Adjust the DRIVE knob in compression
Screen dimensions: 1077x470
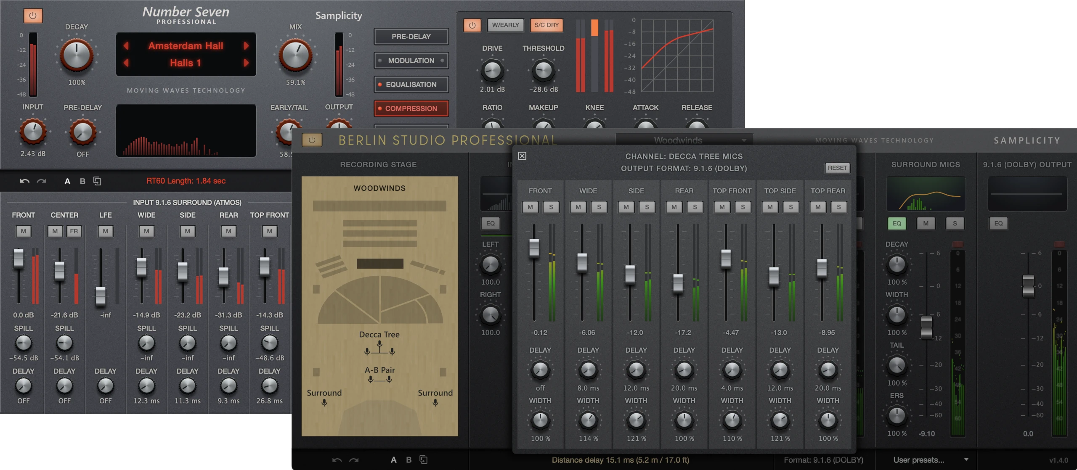click(x=492, y=71)
